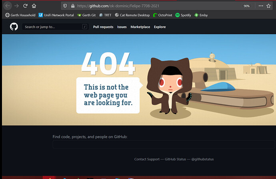Open the tracking protection shield icon
Image resolution: width=276 pixels, height=179 pixels.
click(65, 6)
